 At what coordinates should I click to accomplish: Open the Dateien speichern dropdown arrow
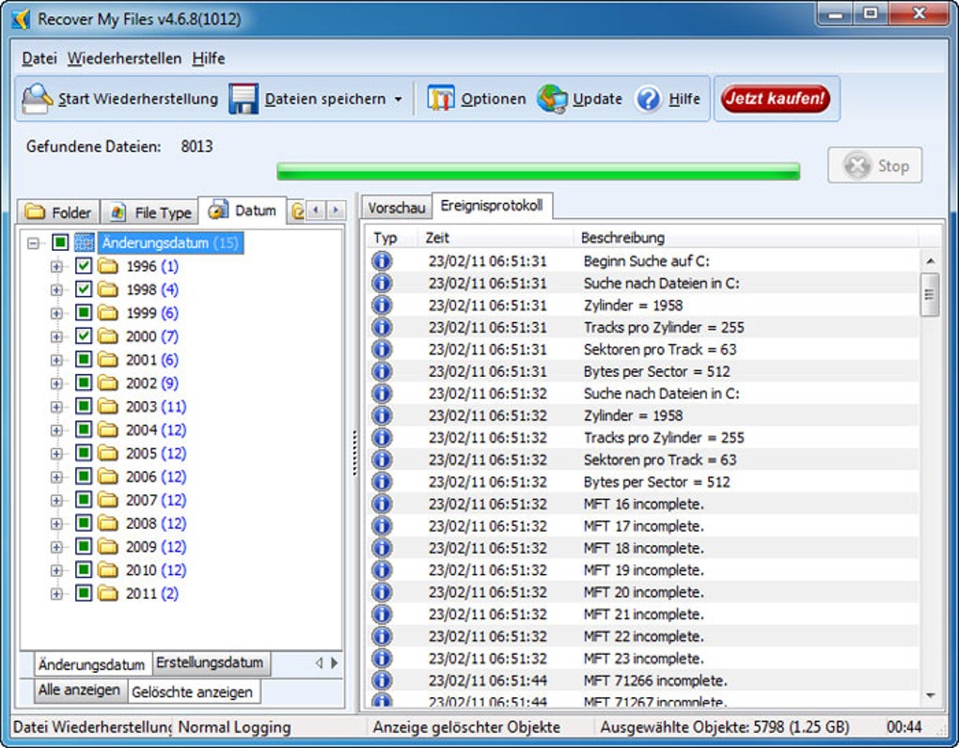coord(398,99)
